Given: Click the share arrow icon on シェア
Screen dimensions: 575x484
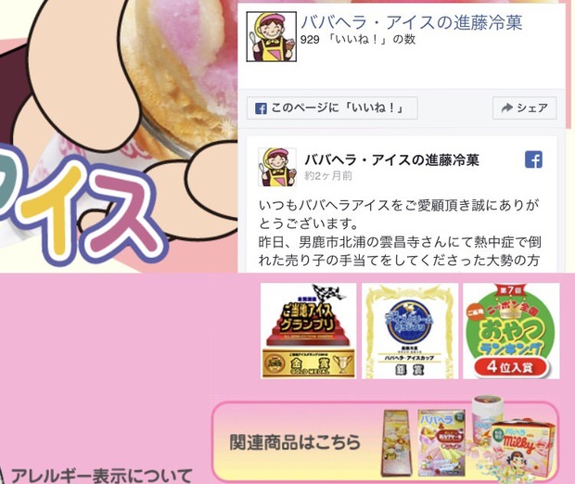Looking at the screenshot, I should click(x=506, y=108).
